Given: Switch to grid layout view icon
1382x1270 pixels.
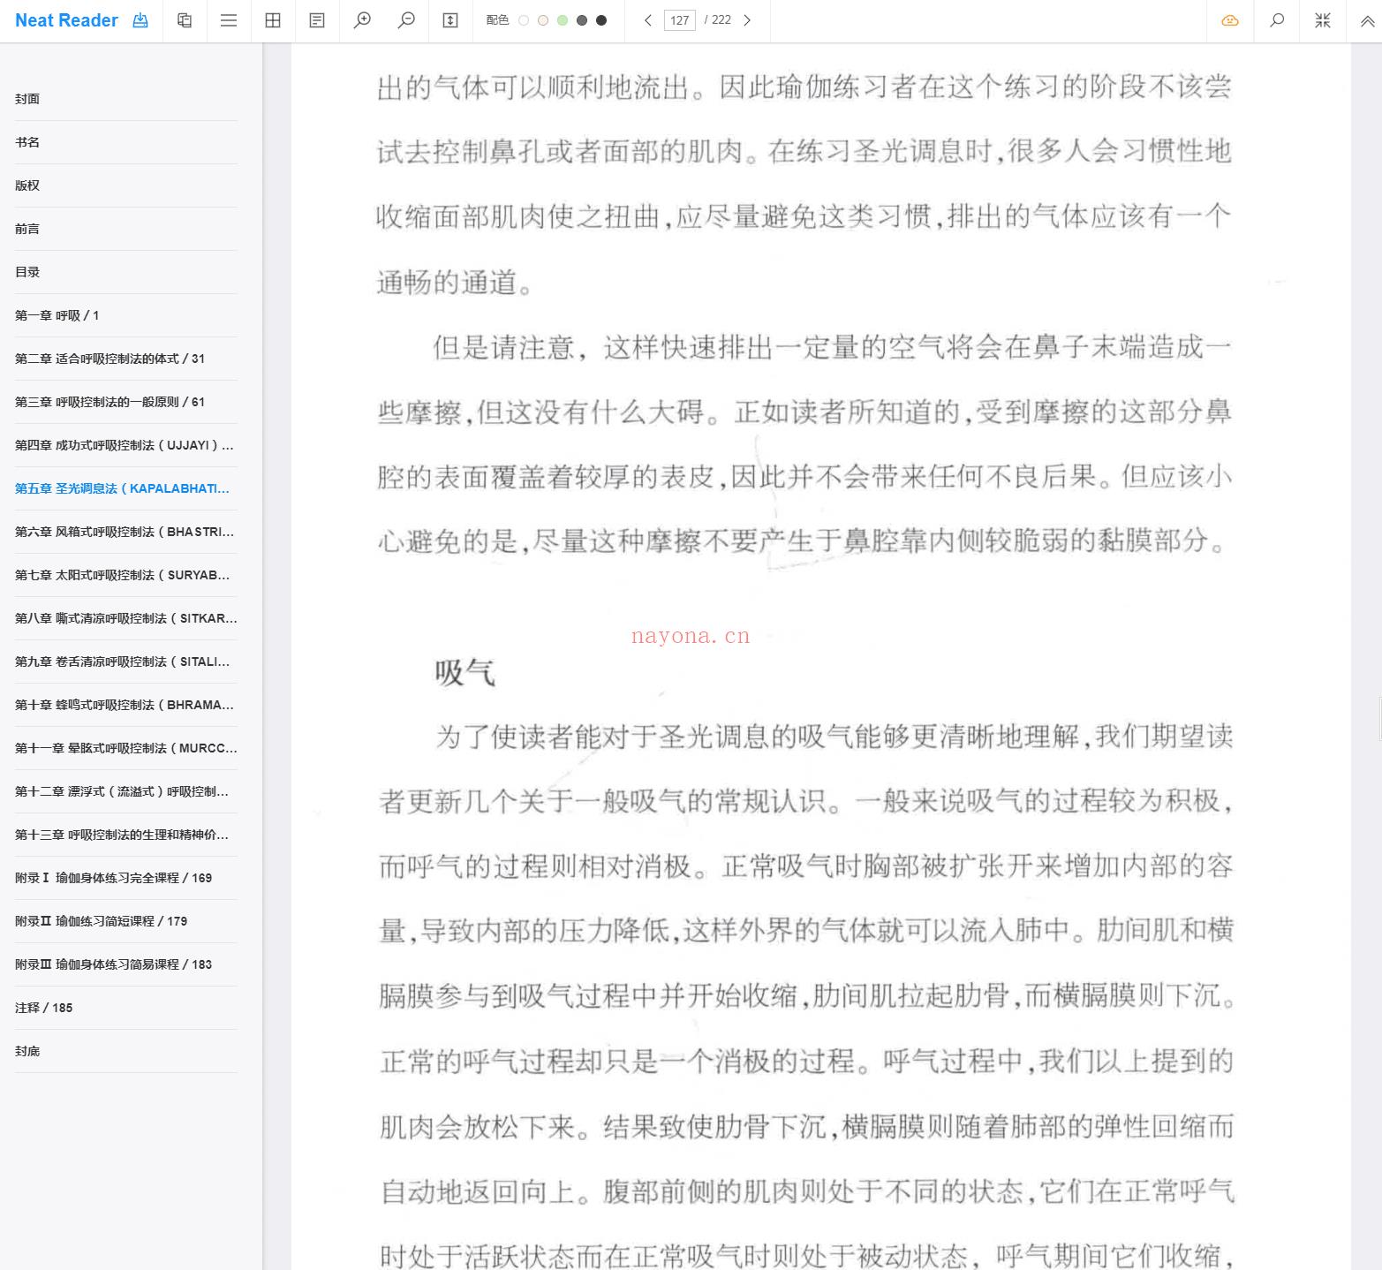Looking at the screenshot, I should 273,20.
